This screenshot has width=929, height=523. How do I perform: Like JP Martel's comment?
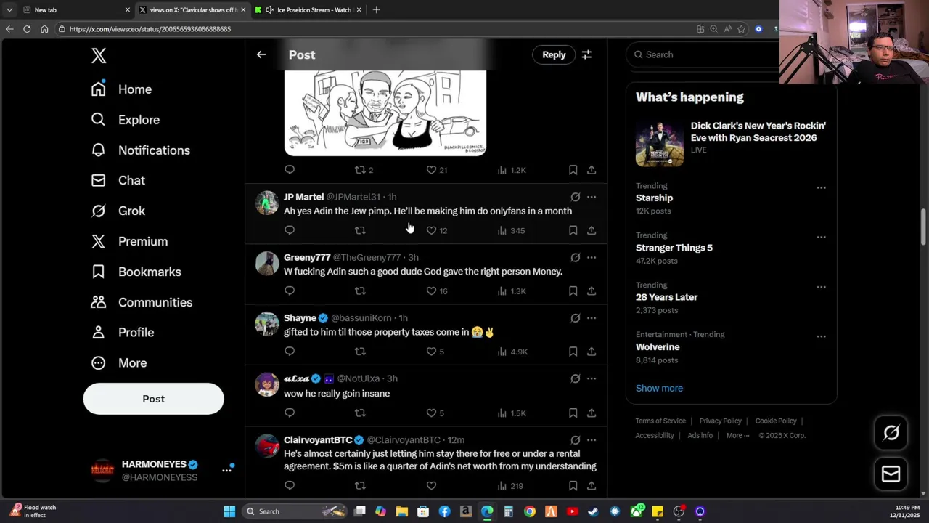point(431,230)
